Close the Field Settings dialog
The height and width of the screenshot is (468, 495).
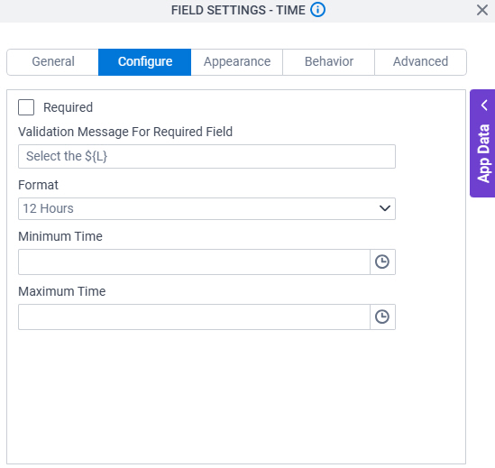coord(482,10)
